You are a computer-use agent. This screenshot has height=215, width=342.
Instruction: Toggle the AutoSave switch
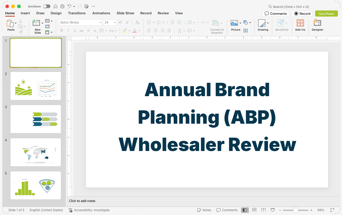(47, 6)
